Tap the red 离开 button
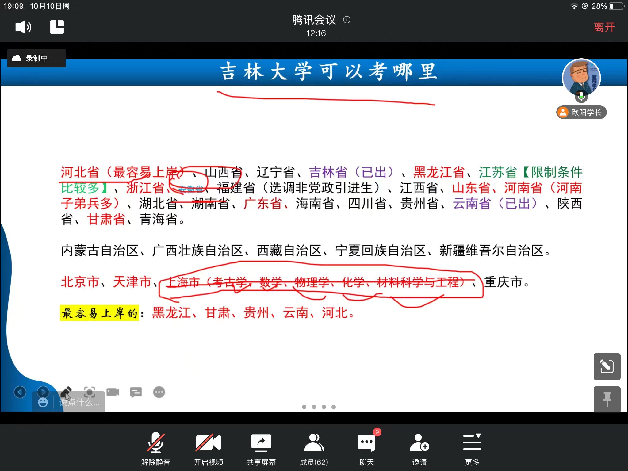The width and height of the screenshot is (628, 471). 604,27
